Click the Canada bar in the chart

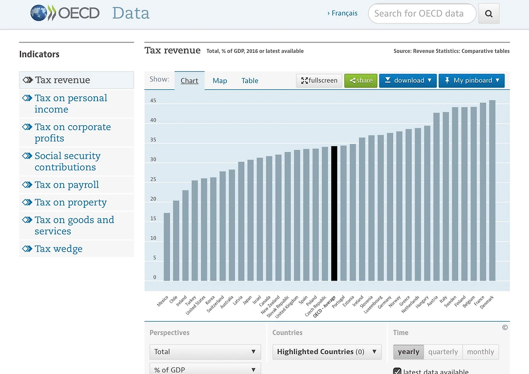(269, 219)
